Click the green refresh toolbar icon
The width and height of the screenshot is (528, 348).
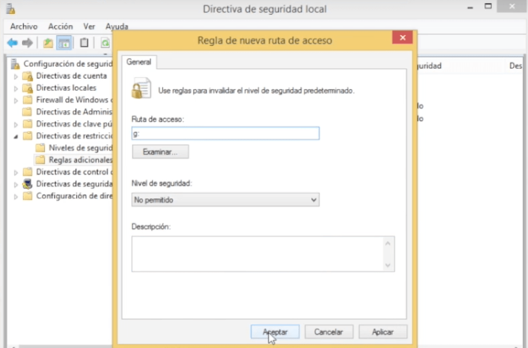point(105,43)
